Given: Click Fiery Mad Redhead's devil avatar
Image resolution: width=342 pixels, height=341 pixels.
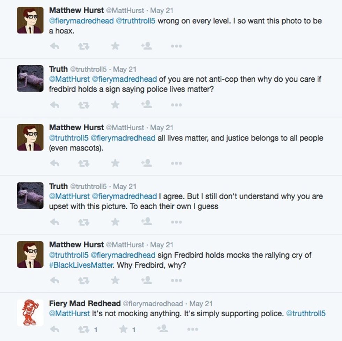Looking at the screenshot, I should (30, 312).
